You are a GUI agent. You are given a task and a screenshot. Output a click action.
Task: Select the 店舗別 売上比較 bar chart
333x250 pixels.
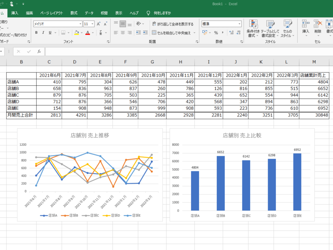coord(241,175)
